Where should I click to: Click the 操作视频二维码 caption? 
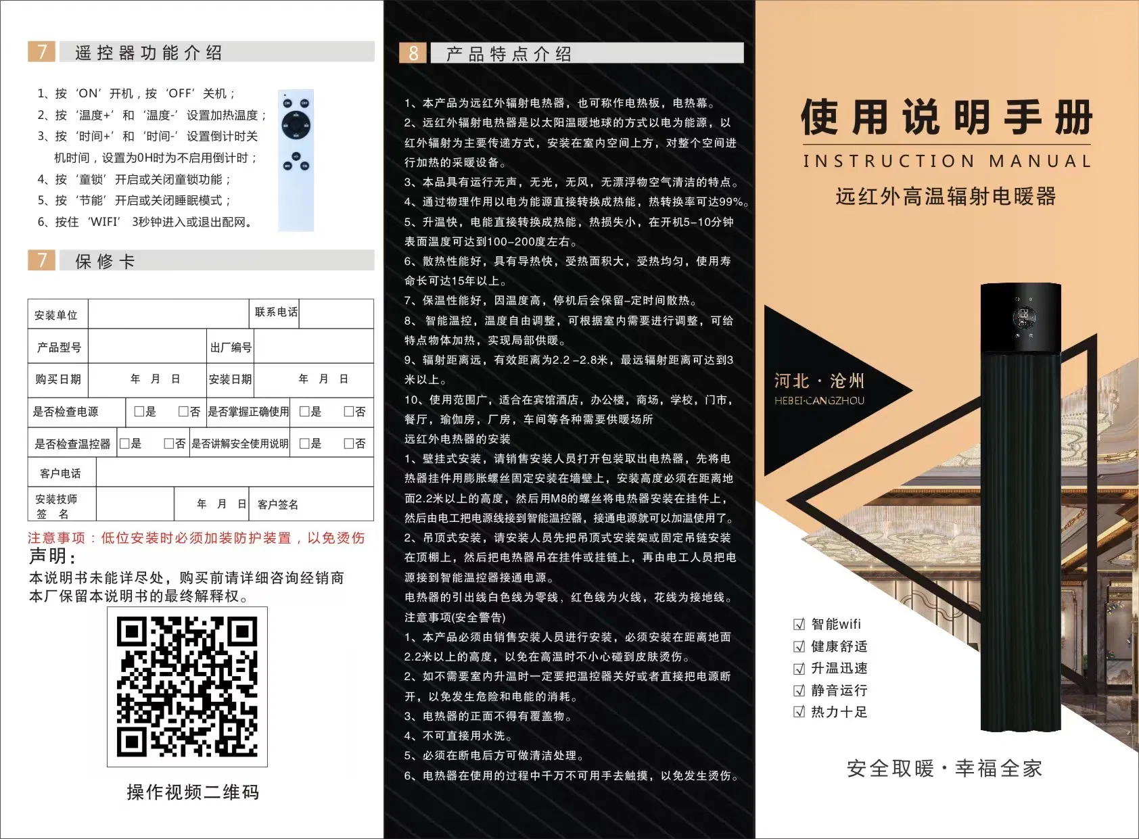pos(193,792)
